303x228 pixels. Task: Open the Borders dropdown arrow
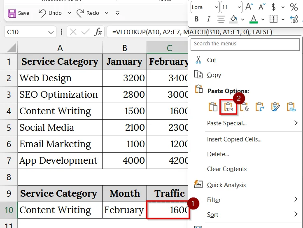click(283, 19)
